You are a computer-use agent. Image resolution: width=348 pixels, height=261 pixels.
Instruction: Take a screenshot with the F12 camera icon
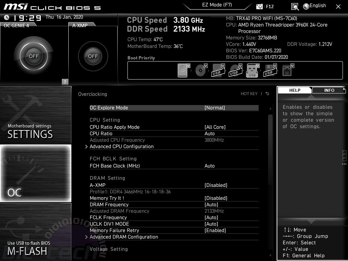(259, 7)
